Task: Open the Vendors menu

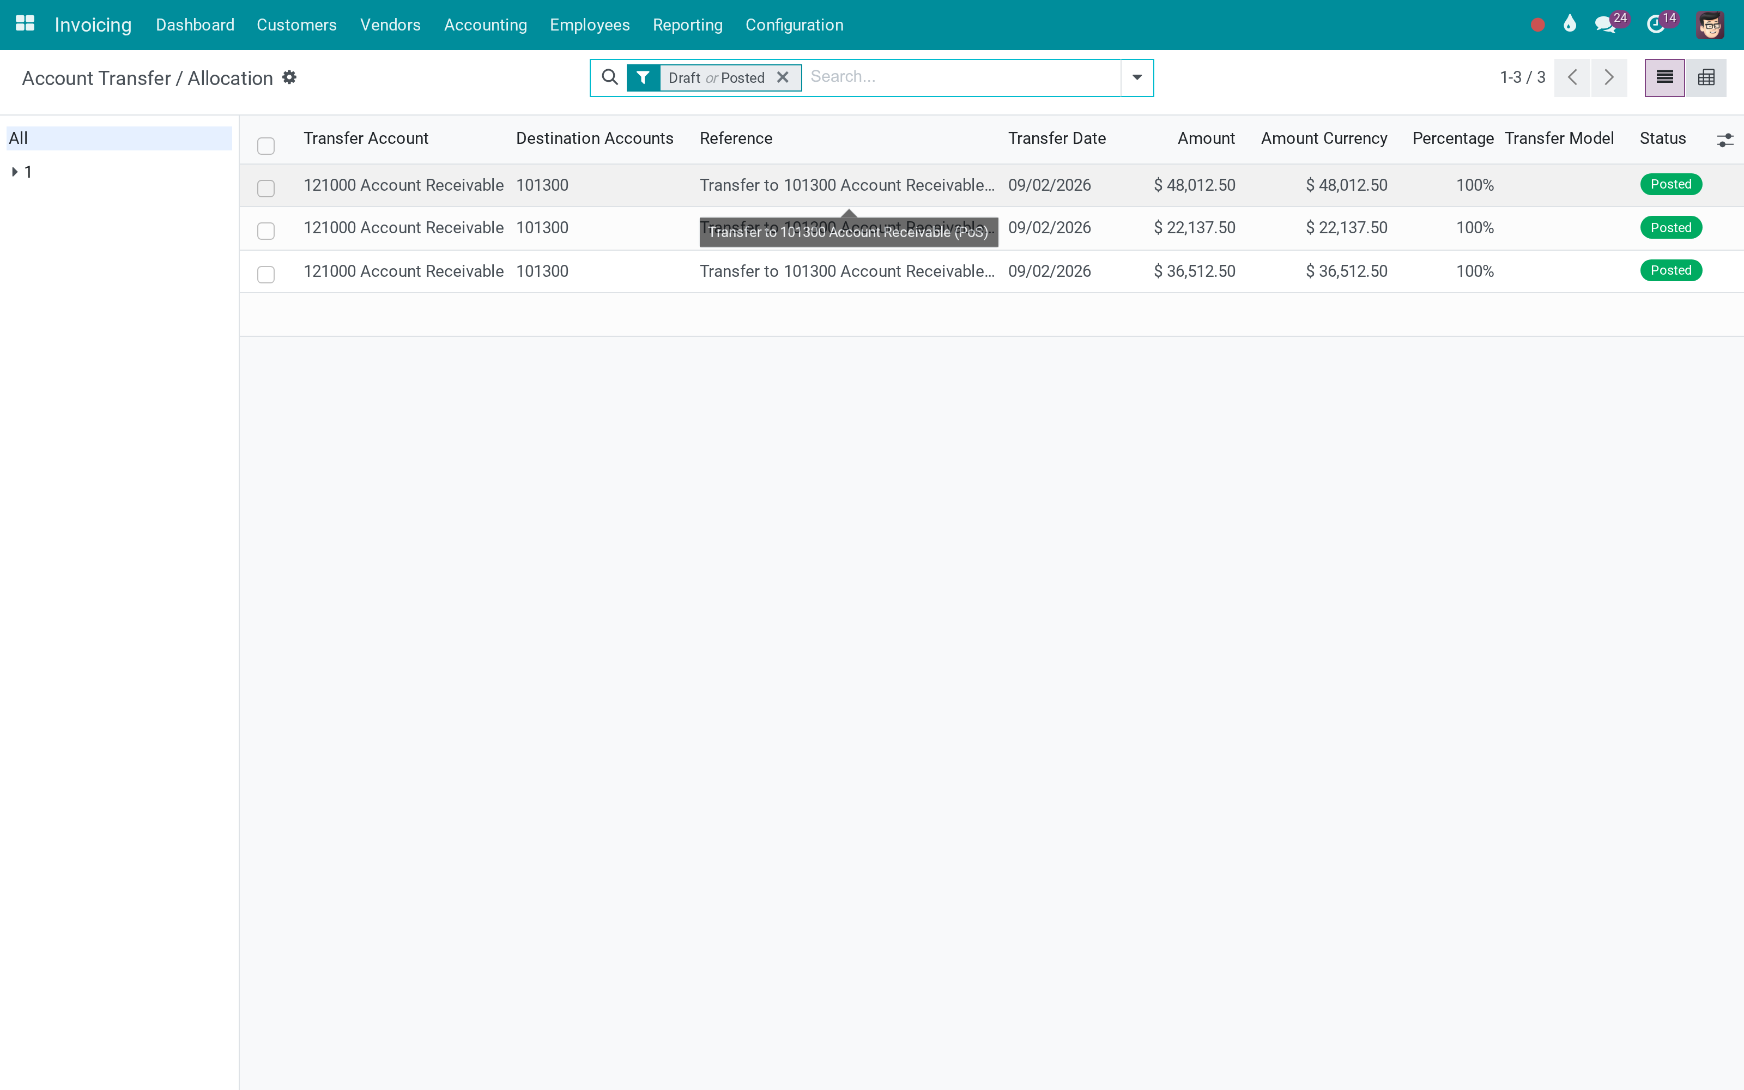Action: tap(390, 25)
